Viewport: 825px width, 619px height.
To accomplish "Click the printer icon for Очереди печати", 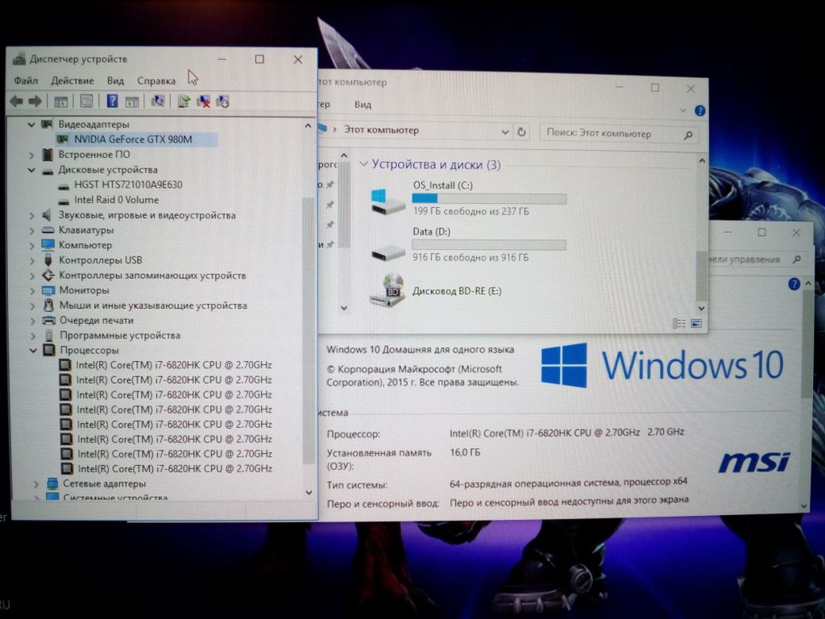I will point(49,320).
